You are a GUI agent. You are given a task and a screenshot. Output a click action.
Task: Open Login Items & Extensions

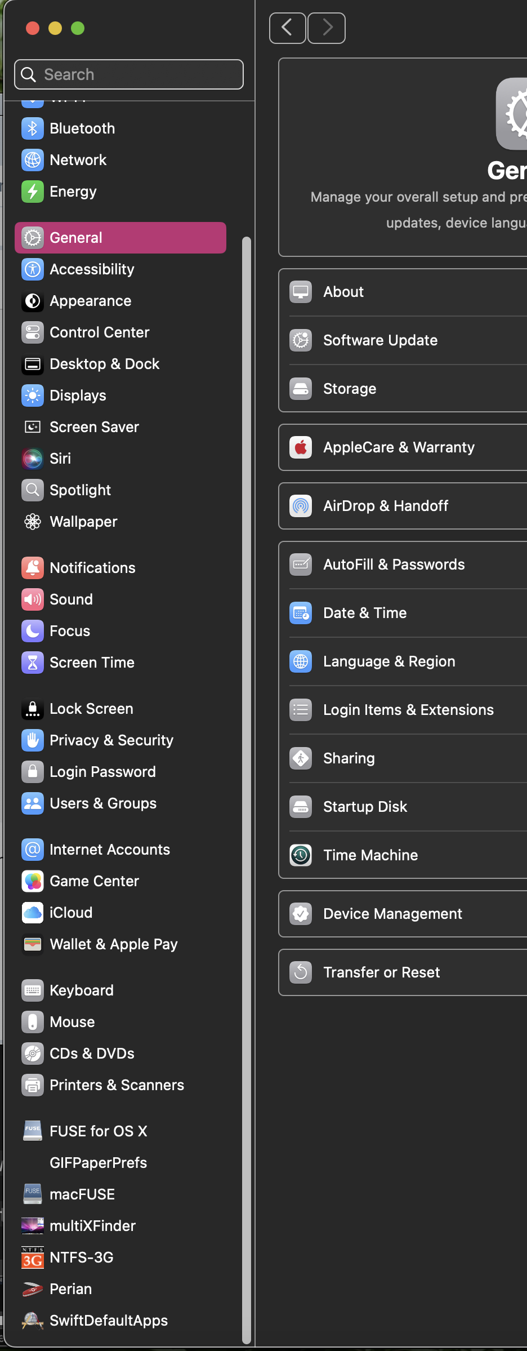(x=403, y=710)
